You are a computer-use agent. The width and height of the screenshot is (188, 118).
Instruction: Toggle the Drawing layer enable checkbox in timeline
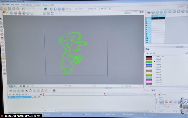click(10, 97)
